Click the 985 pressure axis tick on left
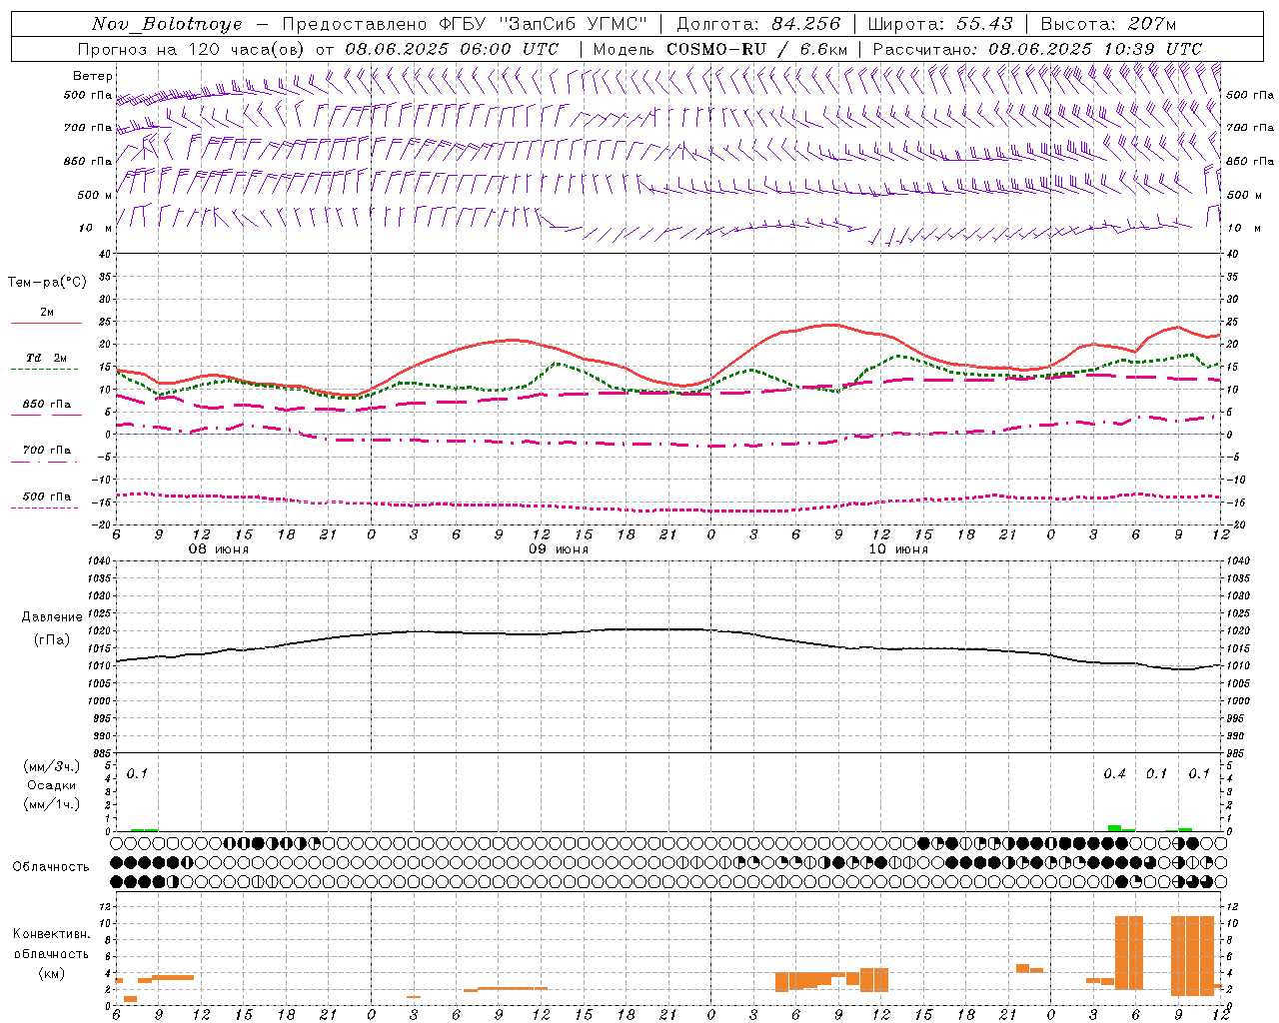 click(x=100, y=753)
